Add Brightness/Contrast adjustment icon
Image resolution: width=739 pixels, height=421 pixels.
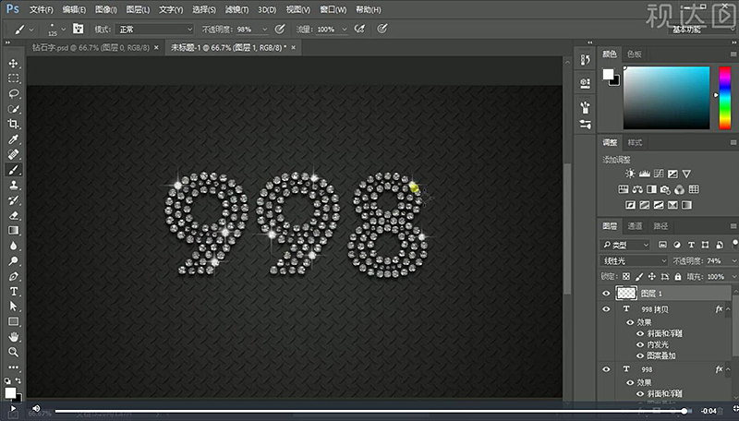(630, 174)
